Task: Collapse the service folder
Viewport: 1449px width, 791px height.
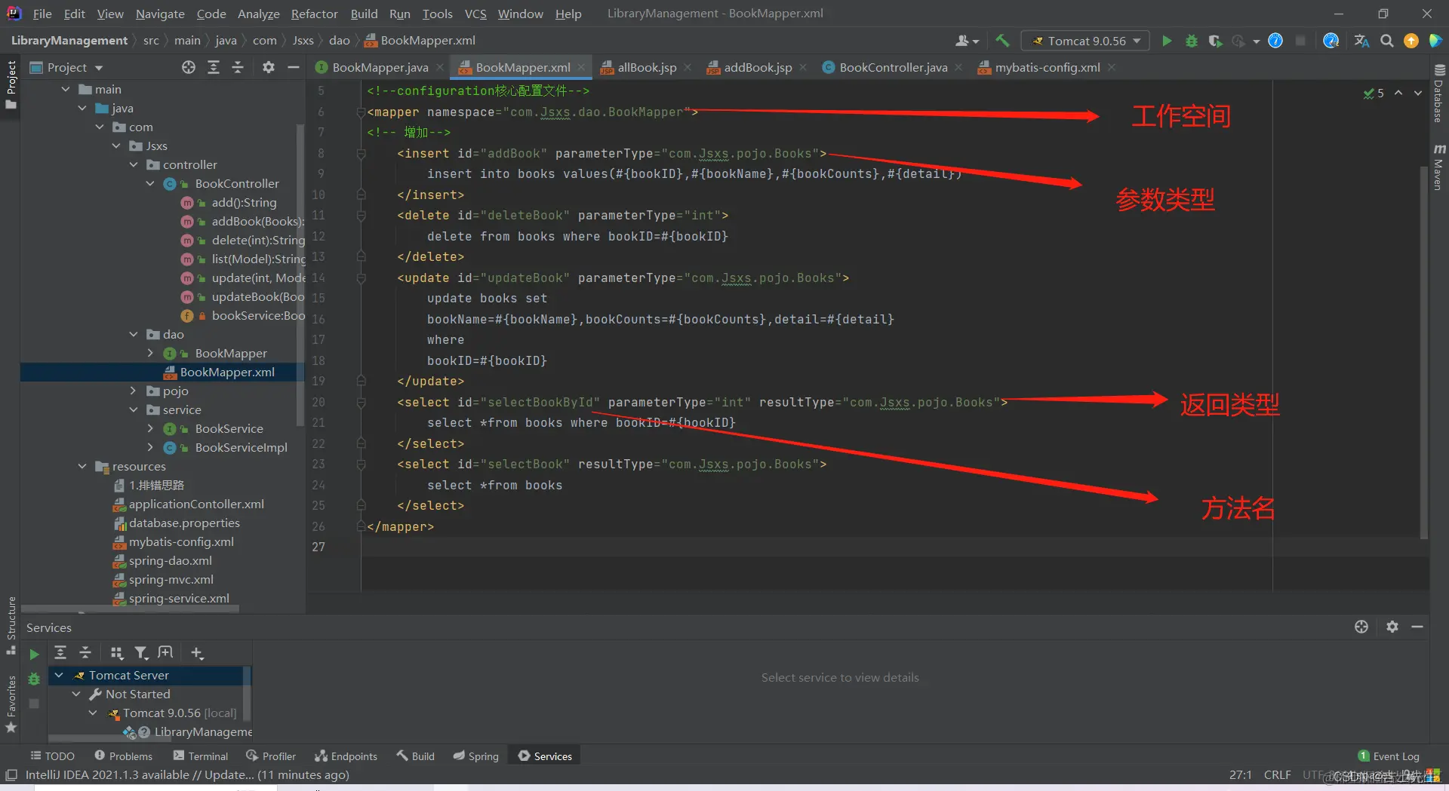Action: 134,409
